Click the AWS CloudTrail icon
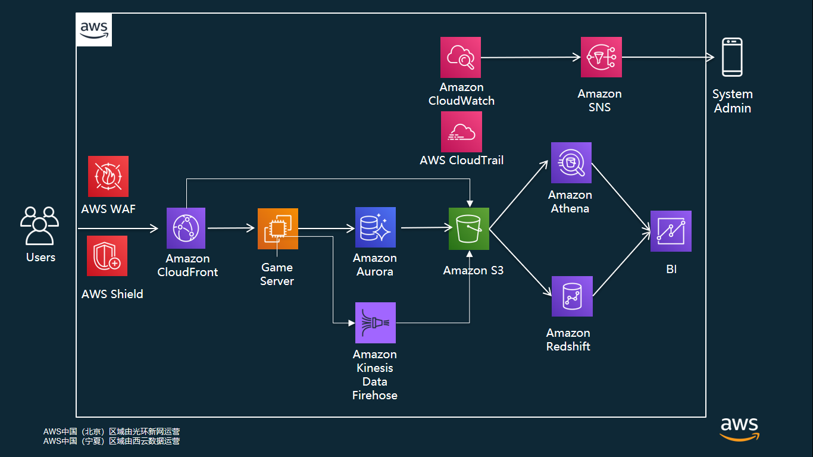 click(x=461, y=132)
